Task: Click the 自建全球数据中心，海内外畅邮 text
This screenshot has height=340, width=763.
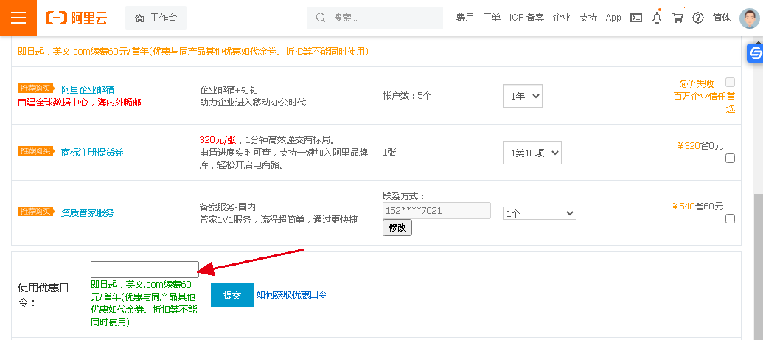Action: click(80, 103)
